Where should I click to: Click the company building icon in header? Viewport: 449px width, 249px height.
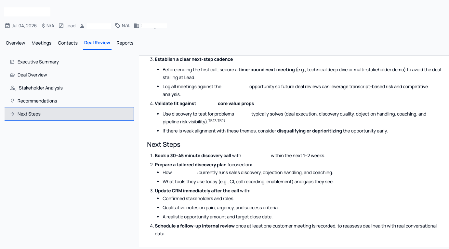click(x=137, y=25)
